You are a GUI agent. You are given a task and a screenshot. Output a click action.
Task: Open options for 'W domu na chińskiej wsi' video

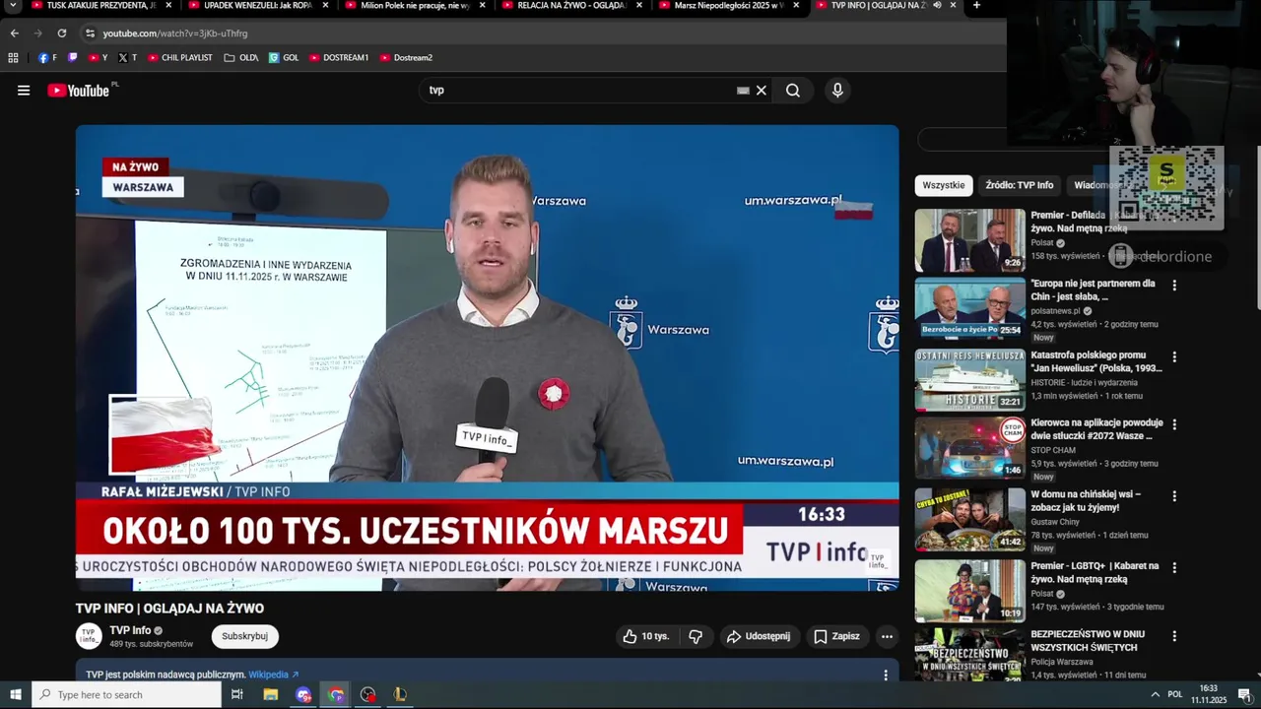click(1174, 495)
